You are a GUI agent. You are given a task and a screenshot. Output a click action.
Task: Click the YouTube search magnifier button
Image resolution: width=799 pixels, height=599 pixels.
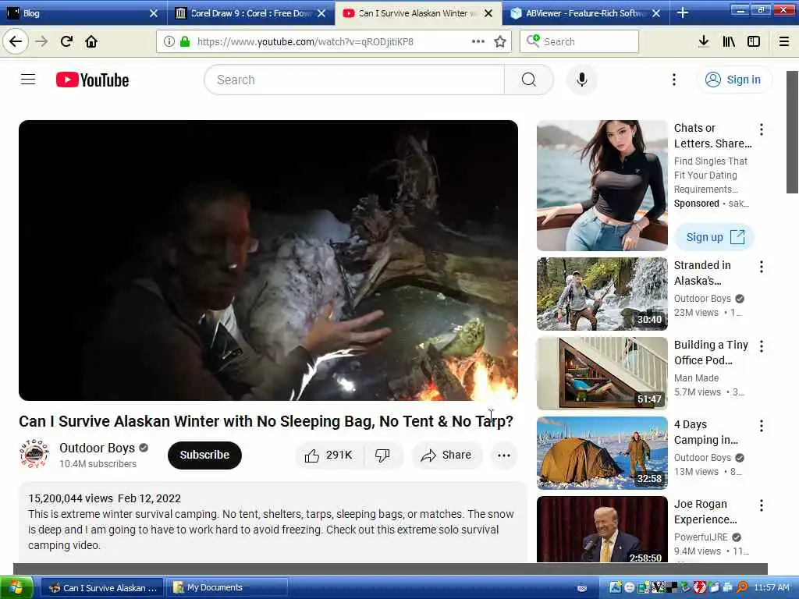[x=529, y=80]
